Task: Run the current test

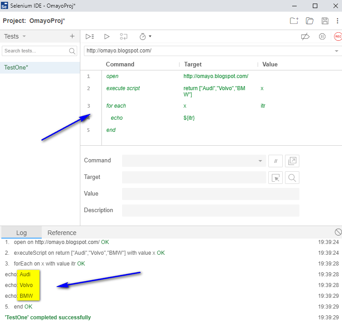Action: pos(107,36)
